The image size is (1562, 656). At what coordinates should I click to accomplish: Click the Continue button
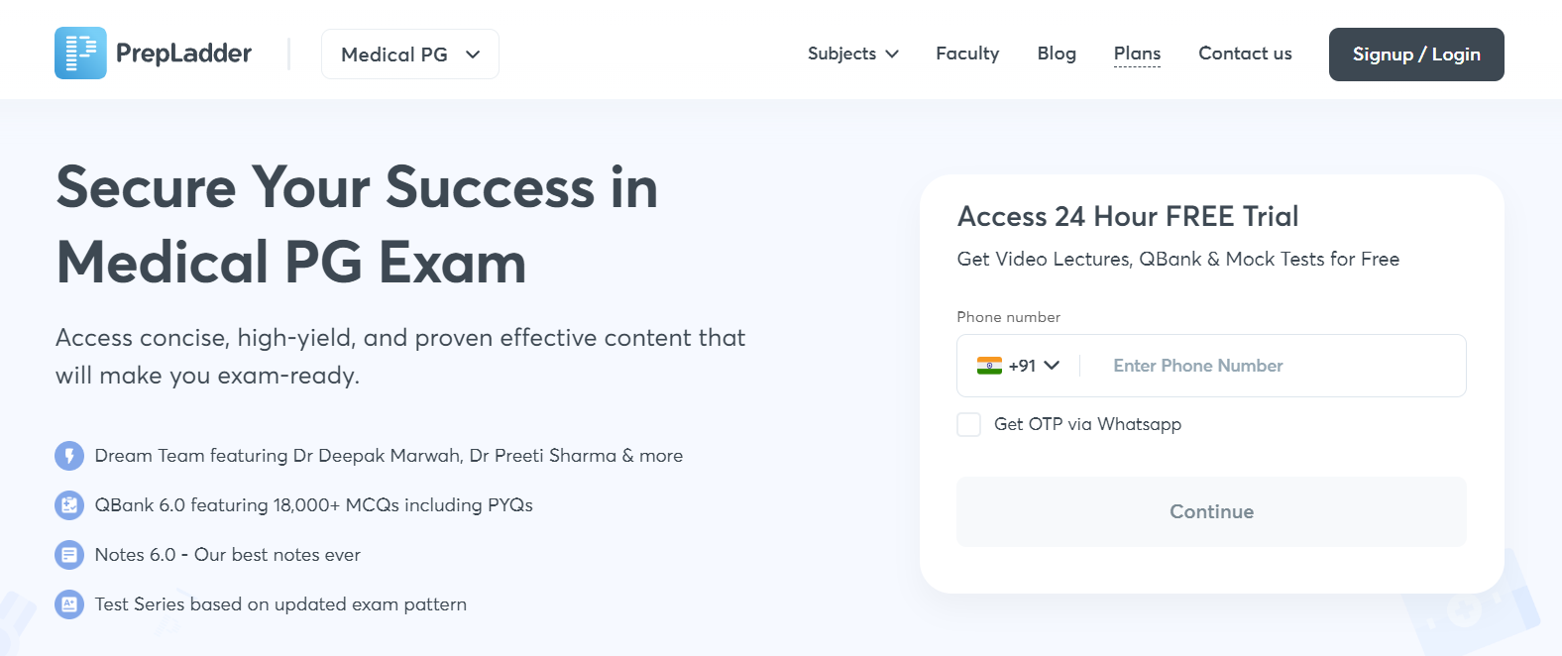click(1211, 511)
